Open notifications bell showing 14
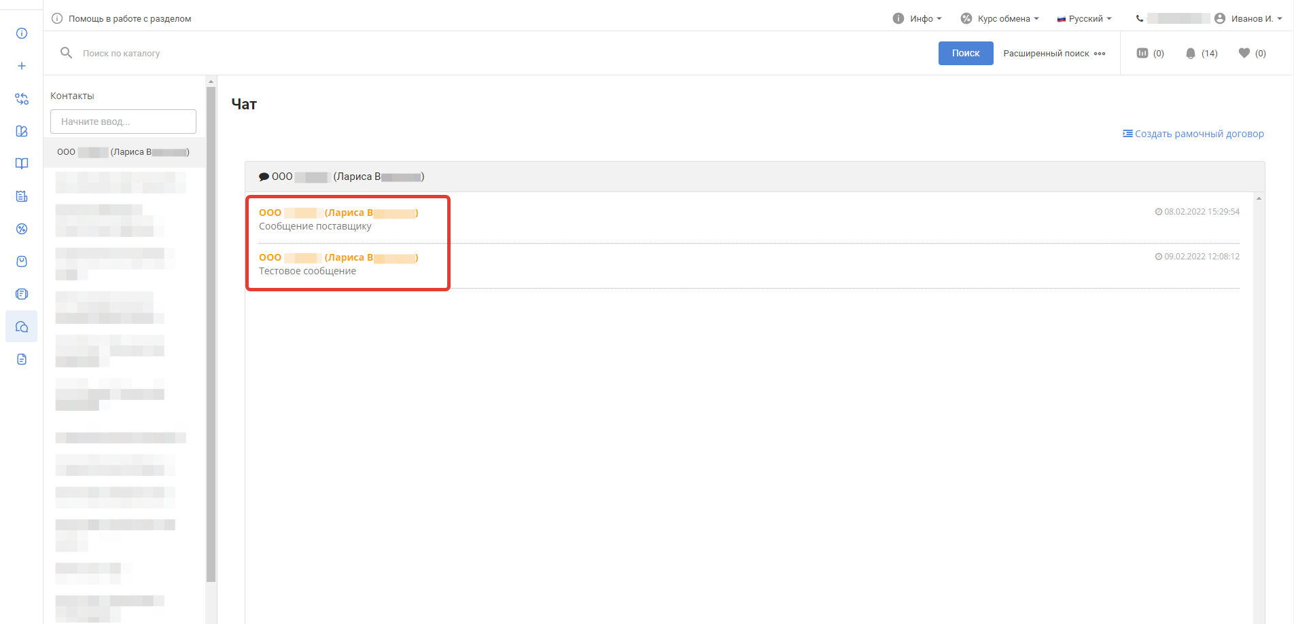This screenshot has height=624, width=1294. [x=1201, y=53]
